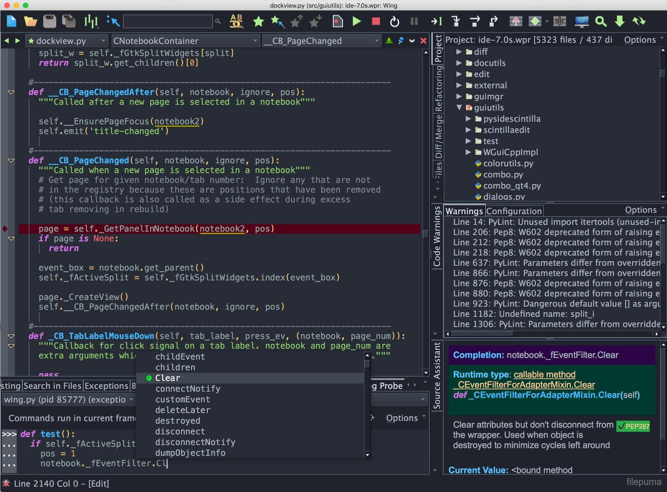The height and width of the screenshot is (492, 667).
Task: Start debugging with the green play icon
Action: click(357, 21)
